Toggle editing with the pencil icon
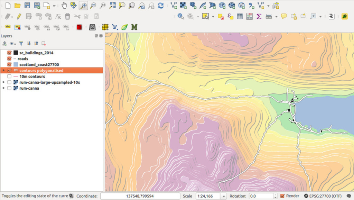The width and height of the screenshot is (354, 200). click(19, 16)
